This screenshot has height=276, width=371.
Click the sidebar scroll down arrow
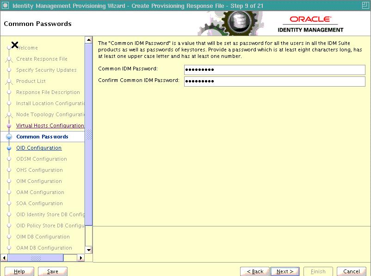pos(89,250)
